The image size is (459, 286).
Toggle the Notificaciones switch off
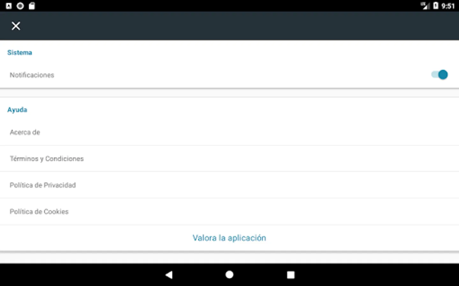[440, 75]
